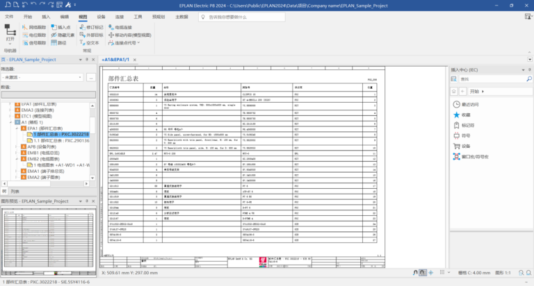Select page 1.1 部件汇总表 : PXC.290136
Screen dimensions: 534x286
tap(61, 140)
